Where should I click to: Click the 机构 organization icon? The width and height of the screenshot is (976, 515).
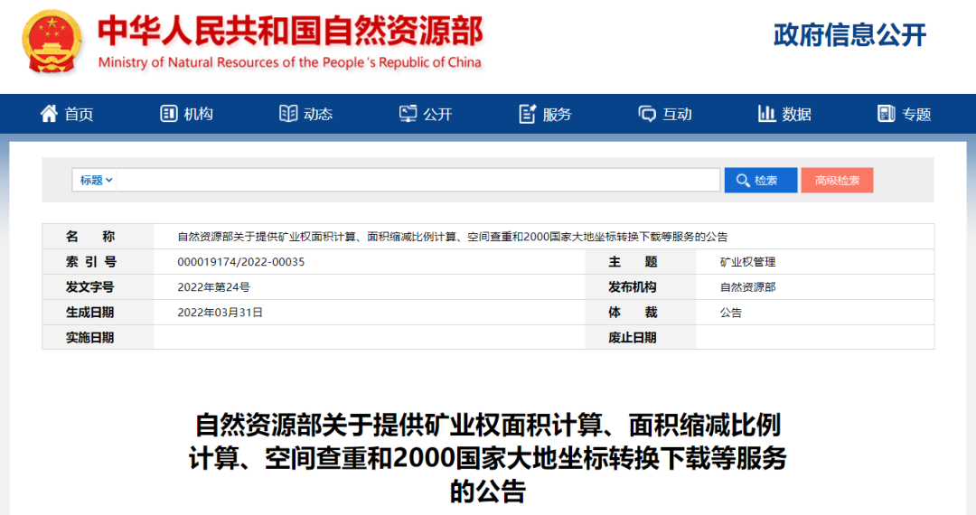169,114
